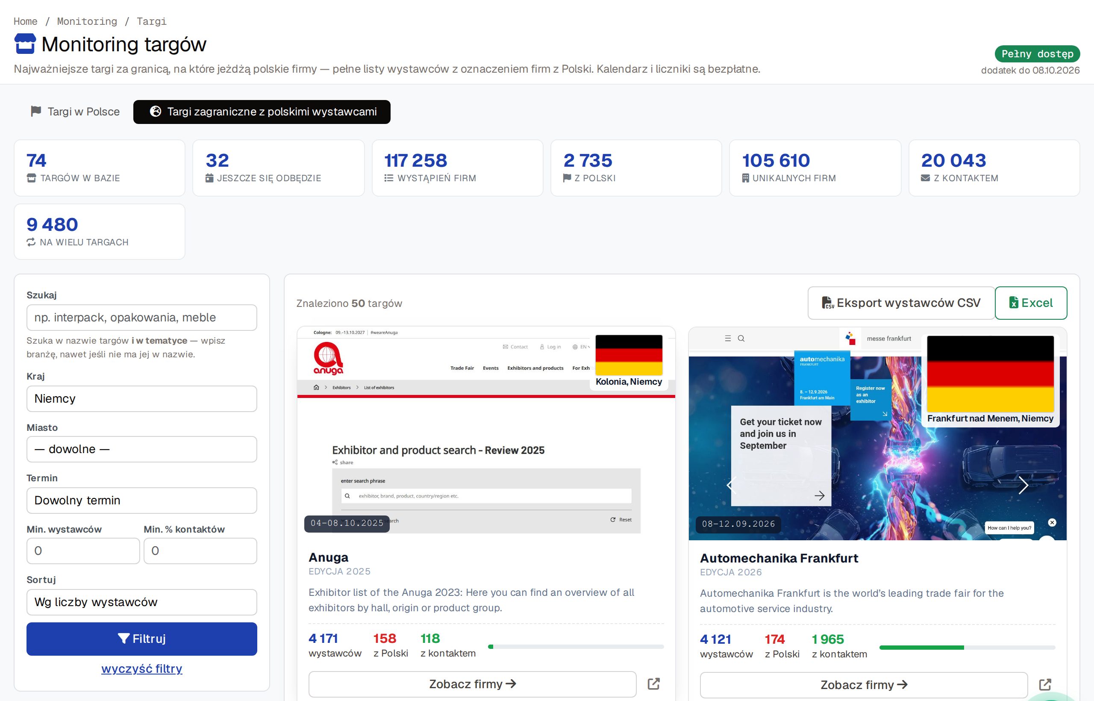The height and width of the screenshot is (701, 1094).
Task: Focus the Min. wystawców field
Action: (x=83, y=551)
